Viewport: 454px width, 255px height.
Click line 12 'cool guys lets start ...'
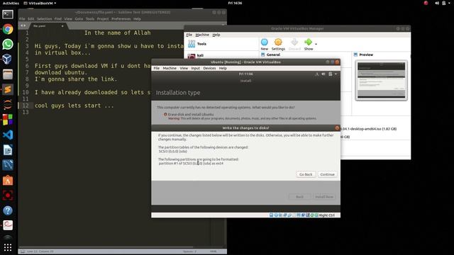click(74, 106)
